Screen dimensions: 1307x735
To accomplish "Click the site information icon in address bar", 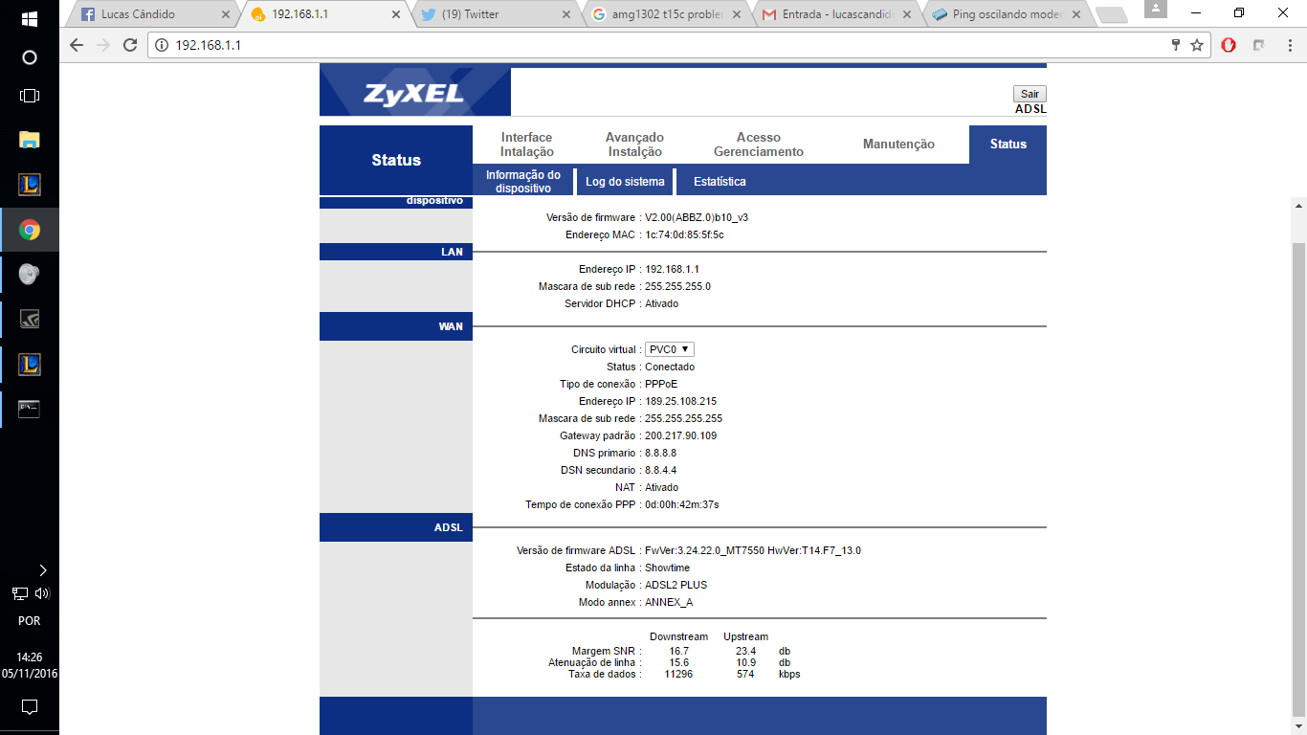I will [x=162, y=45].
